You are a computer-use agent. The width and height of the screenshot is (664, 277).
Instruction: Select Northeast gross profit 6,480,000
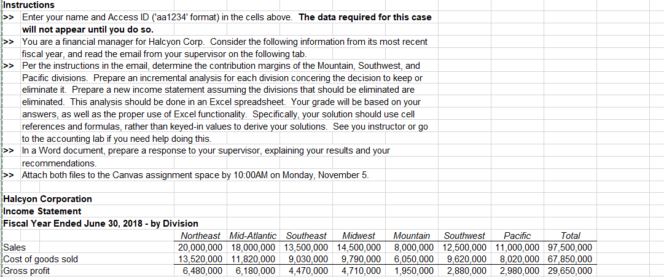click(x=201, y=271)
